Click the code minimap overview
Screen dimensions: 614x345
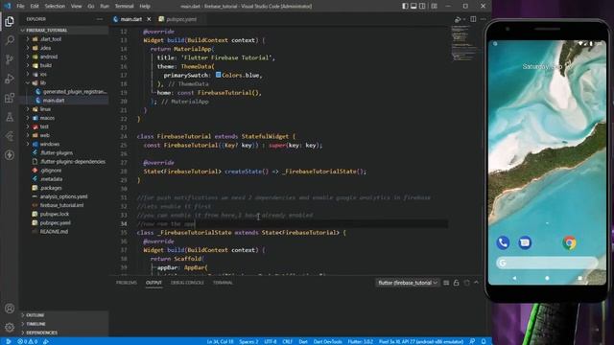coord(464,43)
